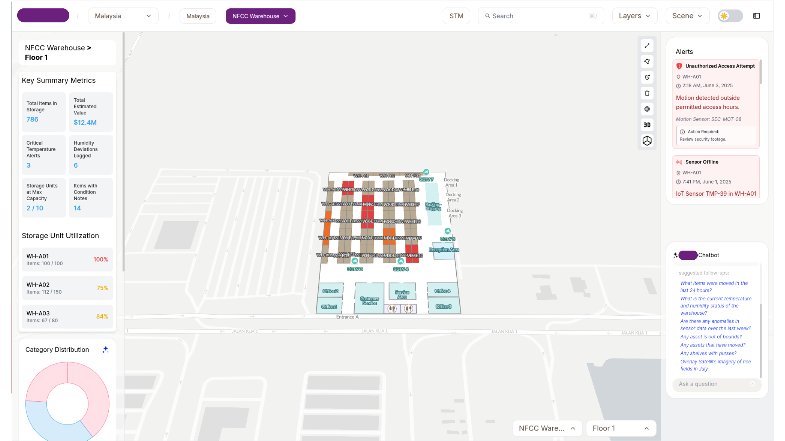Select the polygon drawing tool

647,62
